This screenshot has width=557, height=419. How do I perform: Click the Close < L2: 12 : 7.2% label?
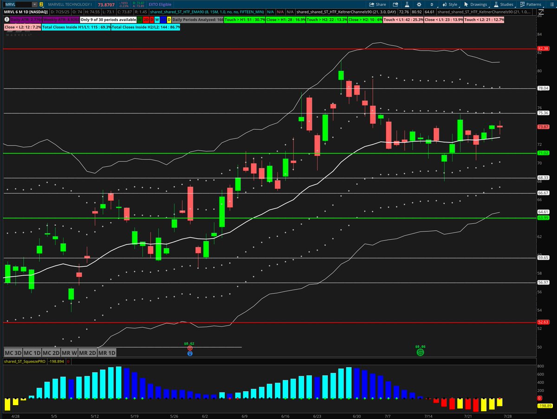point(23,27)
